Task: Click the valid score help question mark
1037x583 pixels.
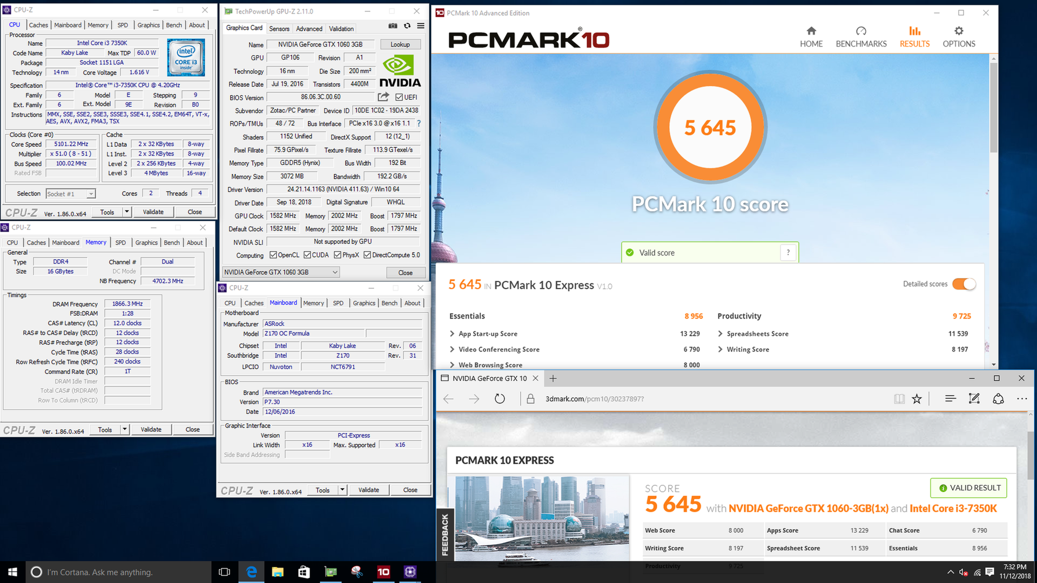Action: tap(788, 253)
